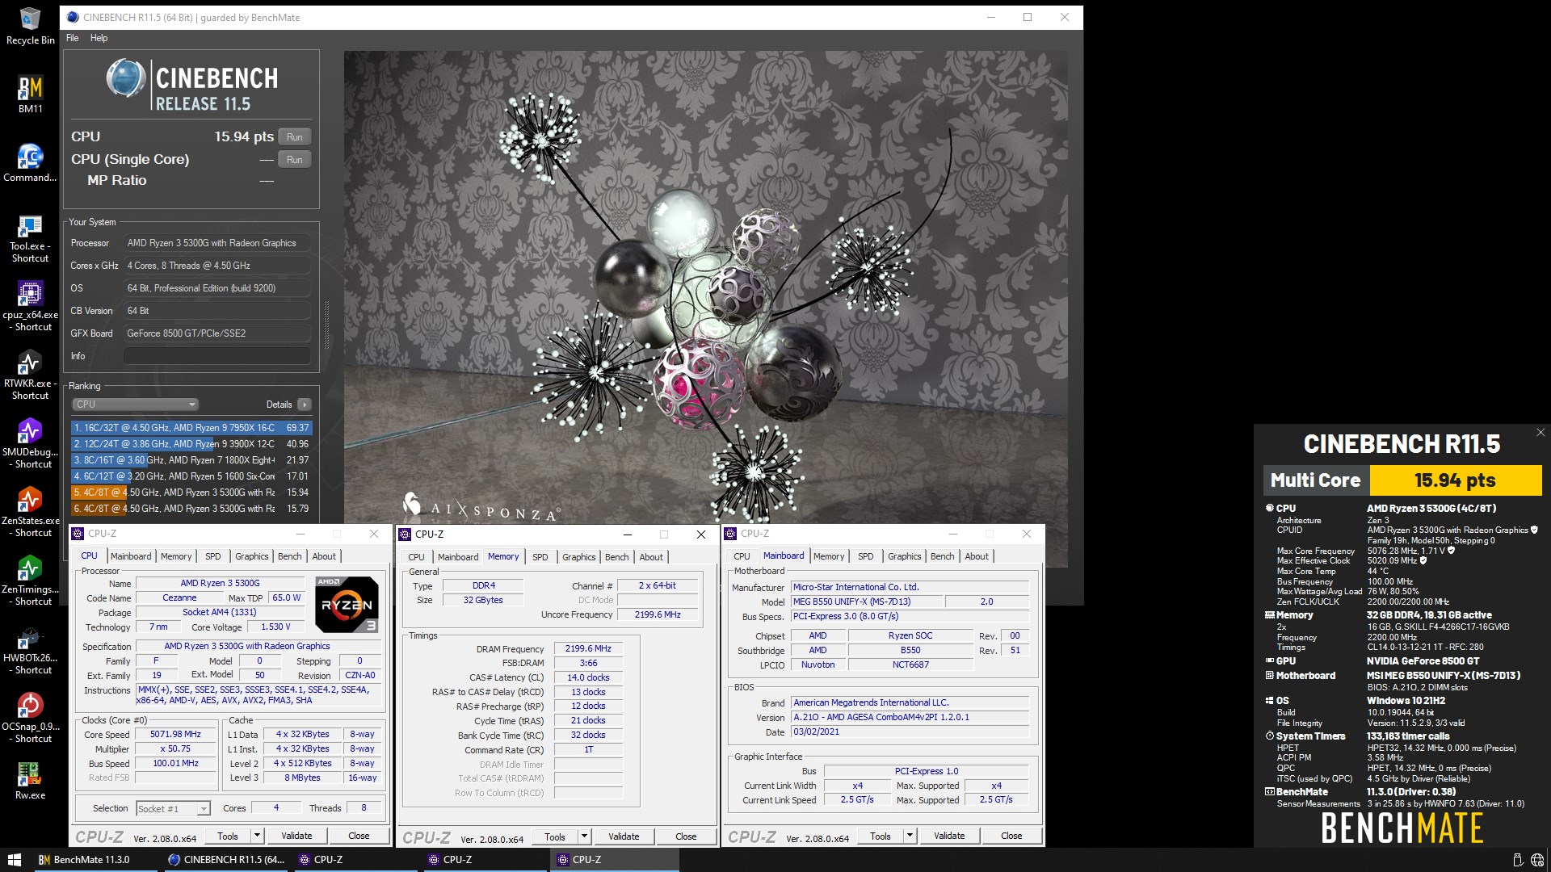Run the CPU multi-core benchmark

[295, 137]
